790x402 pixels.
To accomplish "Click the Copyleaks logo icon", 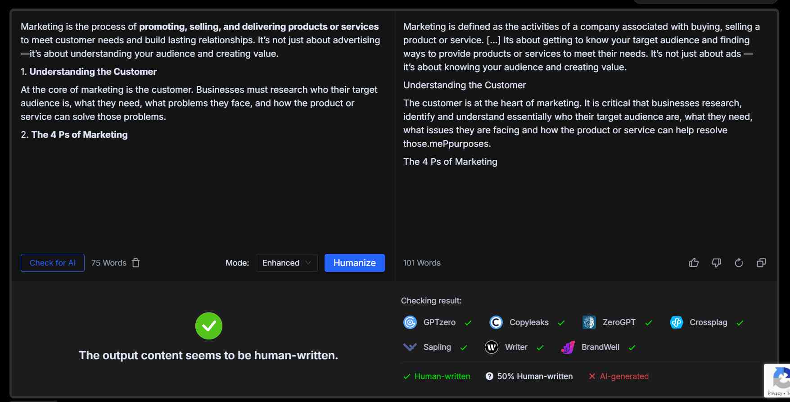I will [x=496, y=322].
